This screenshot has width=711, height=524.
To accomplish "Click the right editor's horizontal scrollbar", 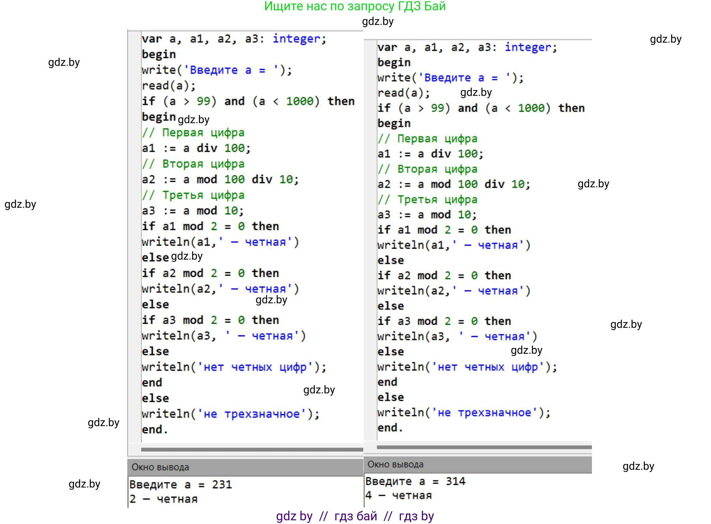I will (x=484, y=447).
